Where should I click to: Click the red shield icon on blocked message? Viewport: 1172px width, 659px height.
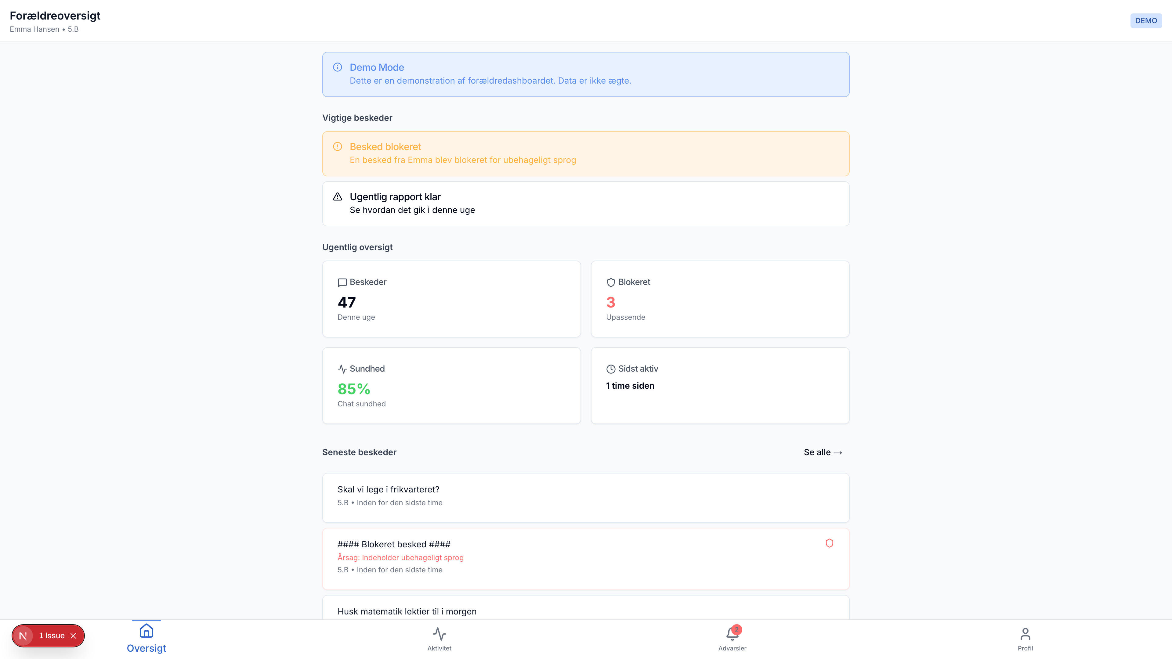830,543
